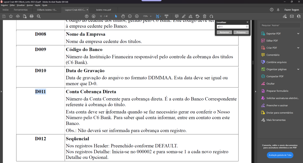Viewport: 303px width, 163px height.
Task: Open Solicitar assinaturas eletrônicas tool
Action: [282, 98]
